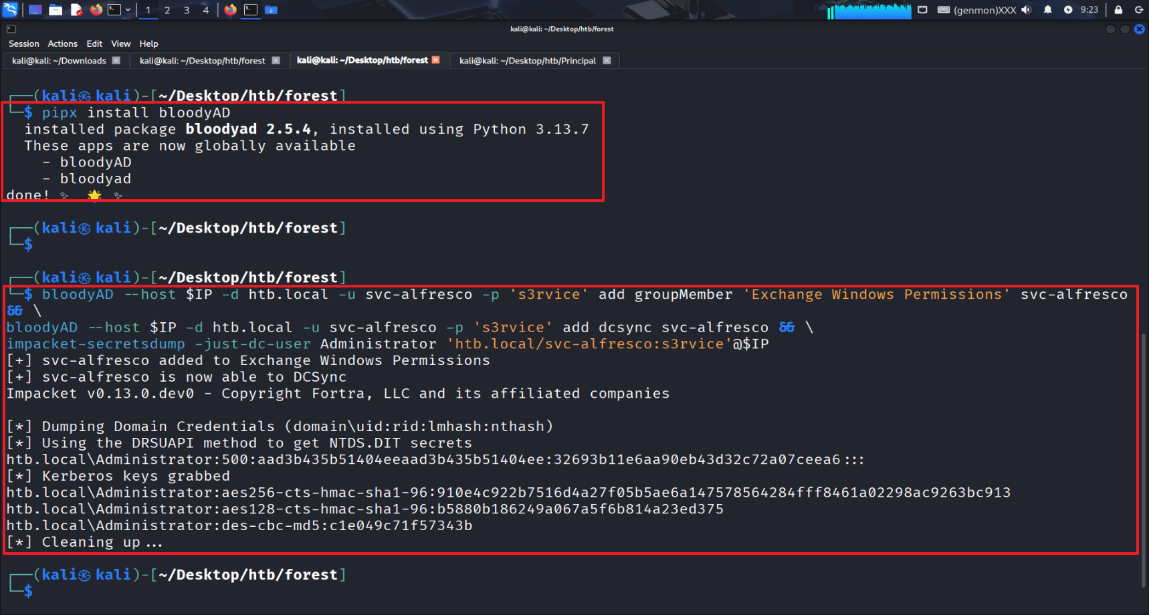This screenshot has height=615, width=1149.
Task: Close the active htb/forest tab with red X
Action: 436,59
